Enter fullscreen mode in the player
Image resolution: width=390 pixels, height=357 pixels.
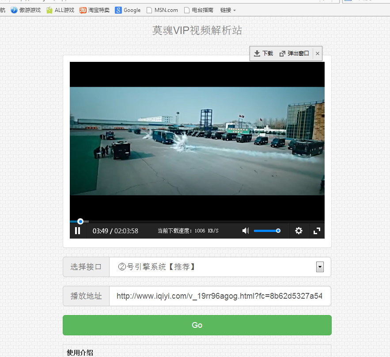317,231
